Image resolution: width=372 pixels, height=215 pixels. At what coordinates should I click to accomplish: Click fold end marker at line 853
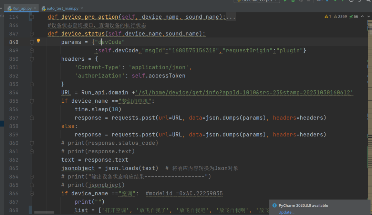(32, 84)
